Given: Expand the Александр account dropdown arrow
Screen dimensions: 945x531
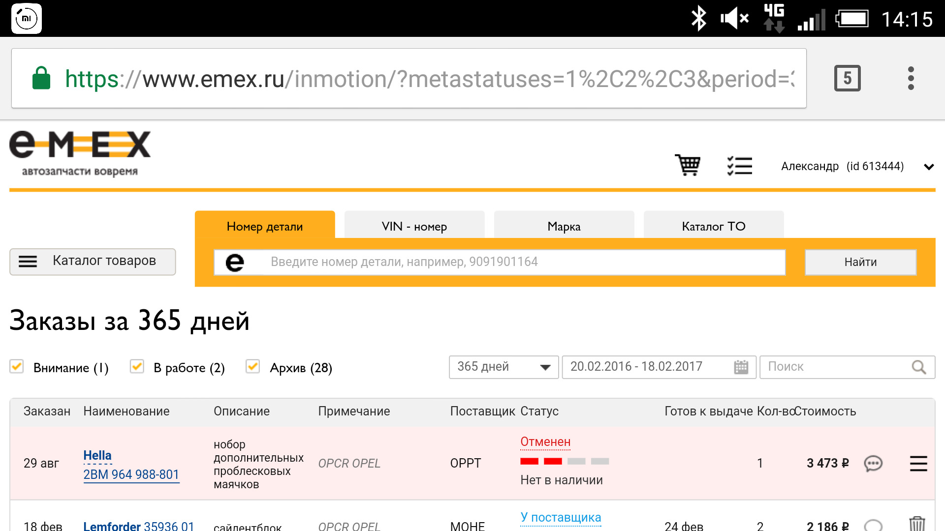Looking at the screenshot, I should (x=929, y=167).
